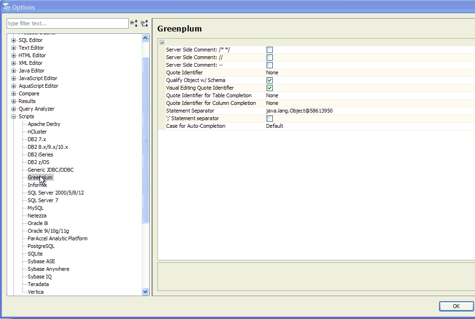Edit Statement Separator java.lang.Object value
Viewport: 475px width, 319px height.
299,111
